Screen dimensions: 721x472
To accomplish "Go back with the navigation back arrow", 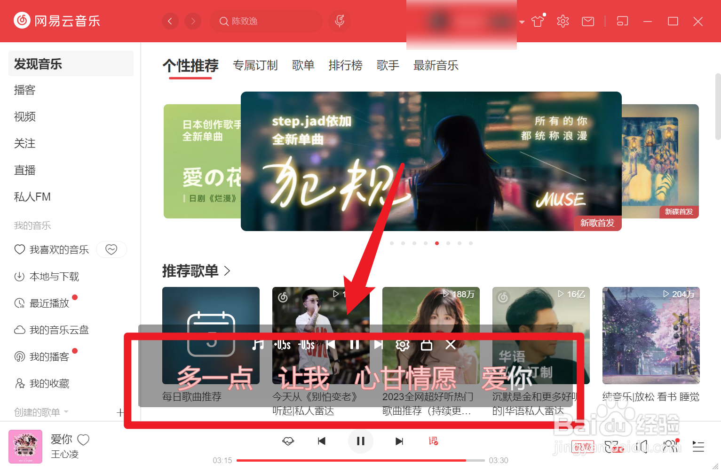I will tap(170, 21).
